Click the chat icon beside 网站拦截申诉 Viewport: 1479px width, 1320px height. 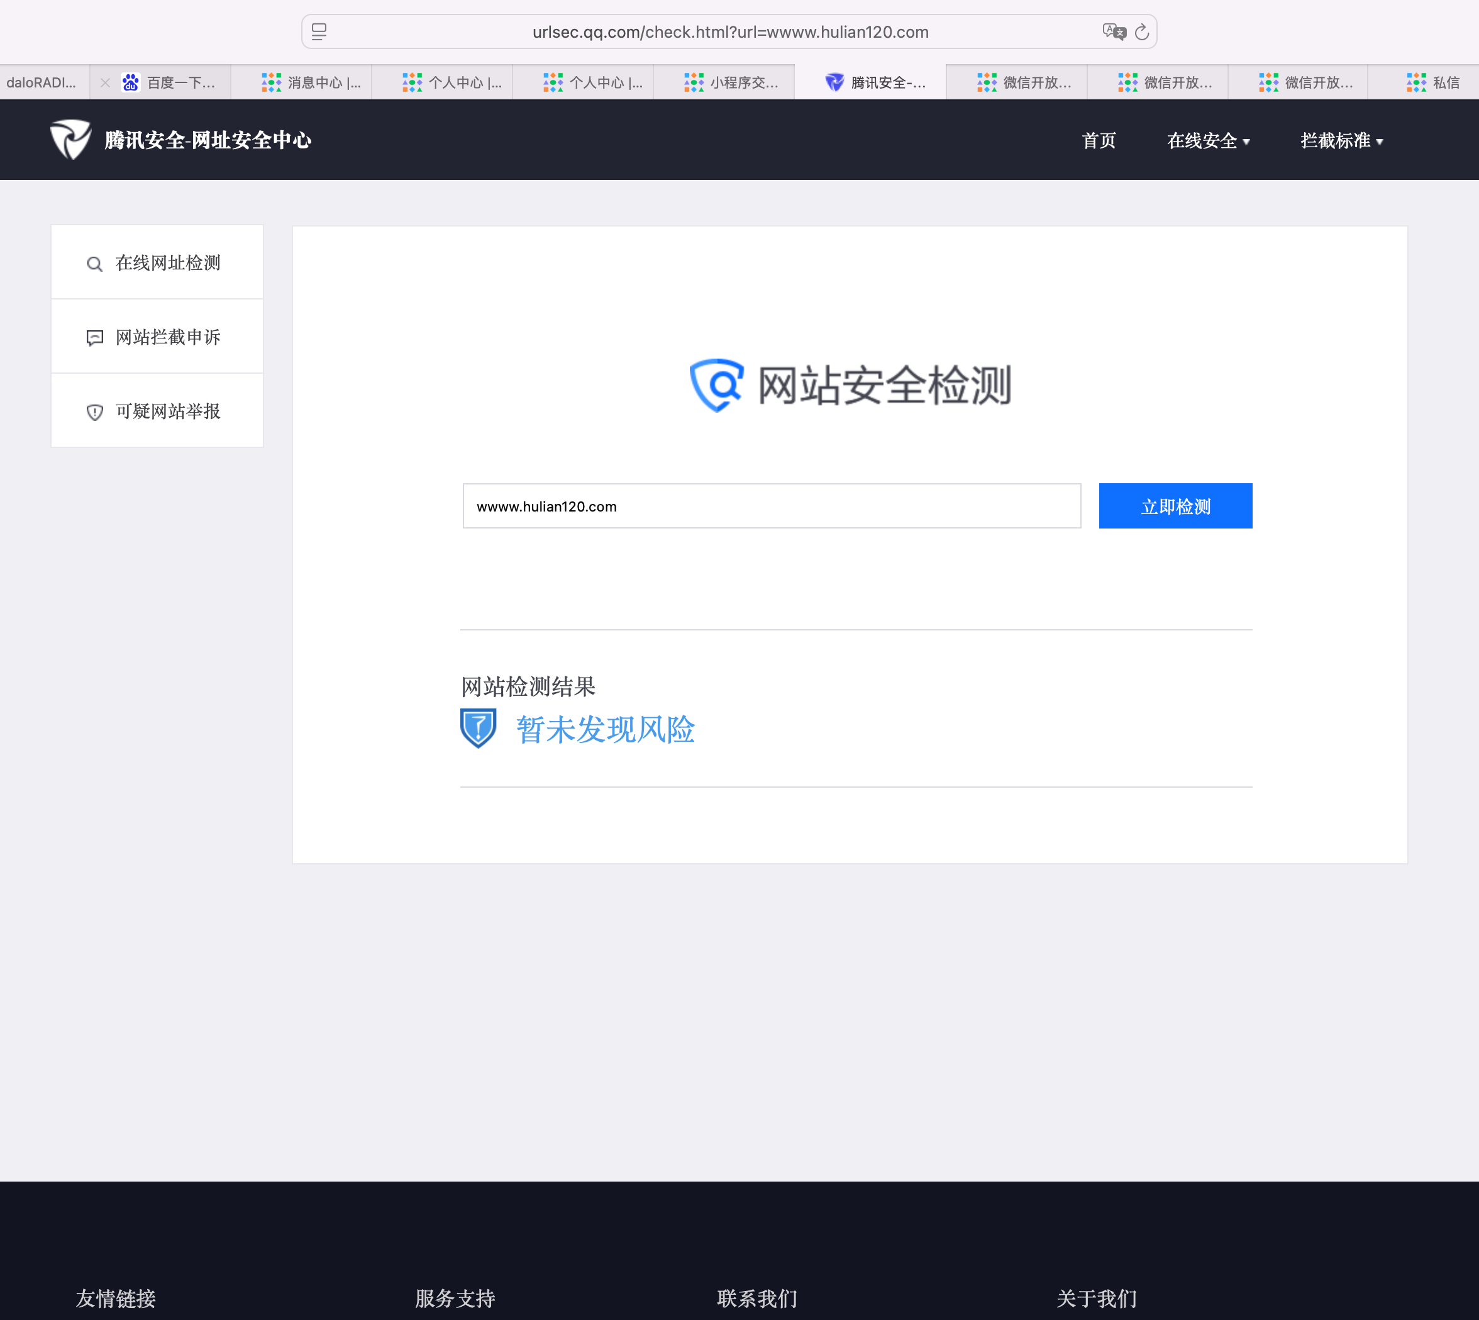click(94, 338)
